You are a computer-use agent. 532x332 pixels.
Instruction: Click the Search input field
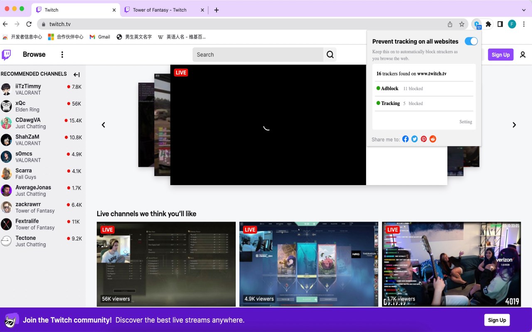(x=258, y=54)
